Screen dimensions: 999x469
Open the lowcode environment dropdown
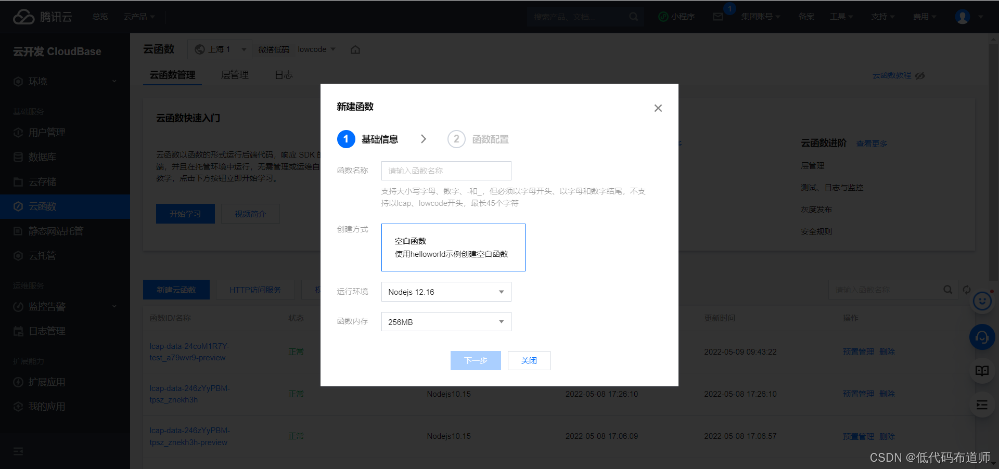tap(316, 49)
